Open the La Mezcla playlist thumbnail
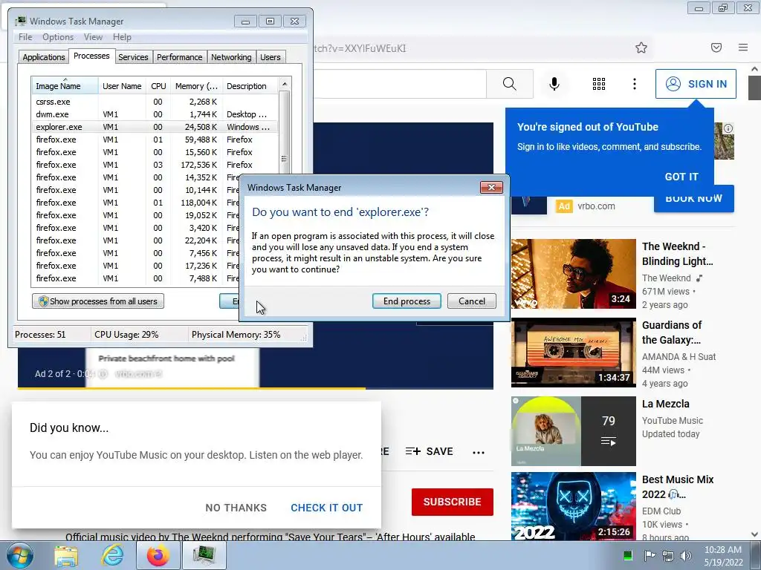Viewport: 761px width, 570px height. click(573, 431)
